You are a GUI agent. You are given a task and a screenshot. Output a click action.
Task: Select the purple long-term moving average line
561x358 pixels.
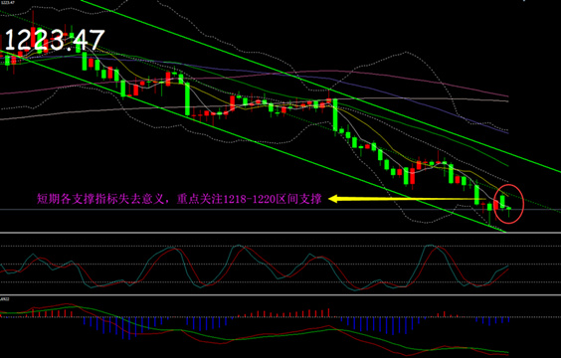point(254,76)
